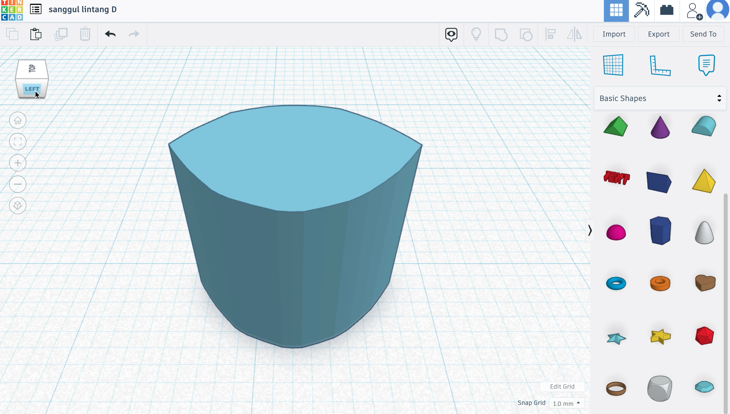The image size is (730, 414).
Task: Select the Ruler tool
Action: (660, 66)
